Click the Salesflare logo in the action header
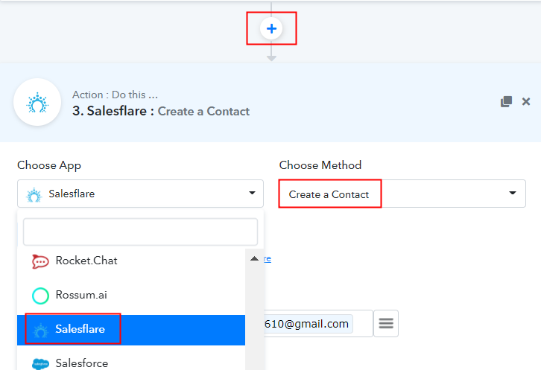Screen dimensions: 541x370 (x=37, y=103)
